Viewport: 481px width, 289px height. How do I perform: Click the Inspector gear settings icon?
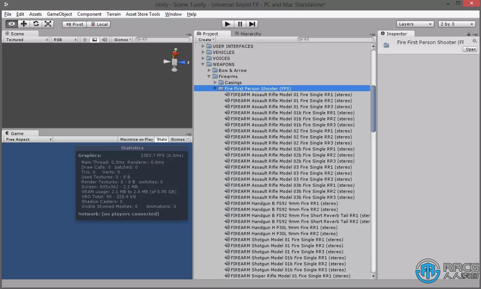(x=475, y=41)
